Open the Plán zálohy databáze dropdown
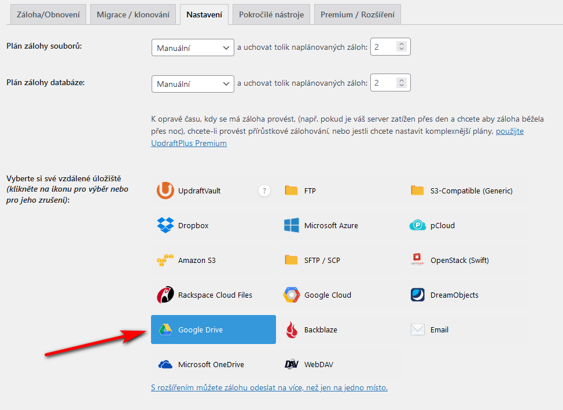This screenshot has width=563, height=410. [193, 84]
